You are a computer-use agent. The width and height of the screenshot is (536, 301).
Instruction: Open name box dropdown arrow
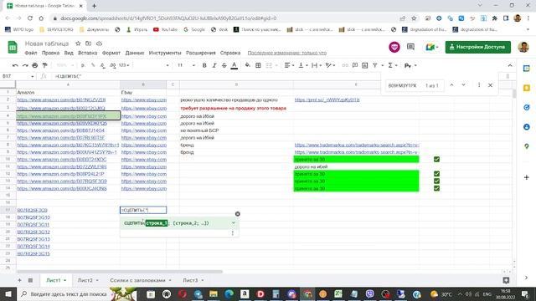(32, 76)
